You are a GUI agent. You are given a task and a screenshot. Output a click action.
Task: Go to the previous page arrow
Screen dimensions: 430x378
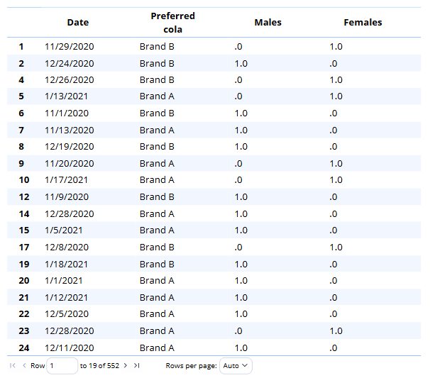[24, 365]
